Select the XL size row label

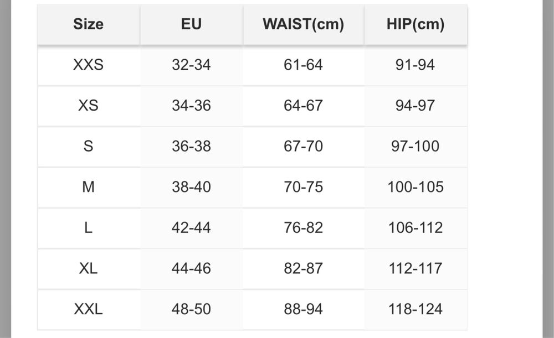pos(88,268)
